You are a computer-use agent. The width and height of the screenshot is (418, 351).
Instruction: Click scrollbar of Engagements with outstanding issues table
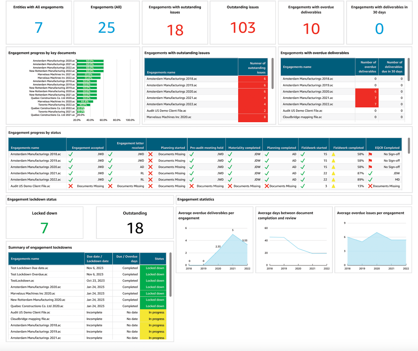(272, 73)
